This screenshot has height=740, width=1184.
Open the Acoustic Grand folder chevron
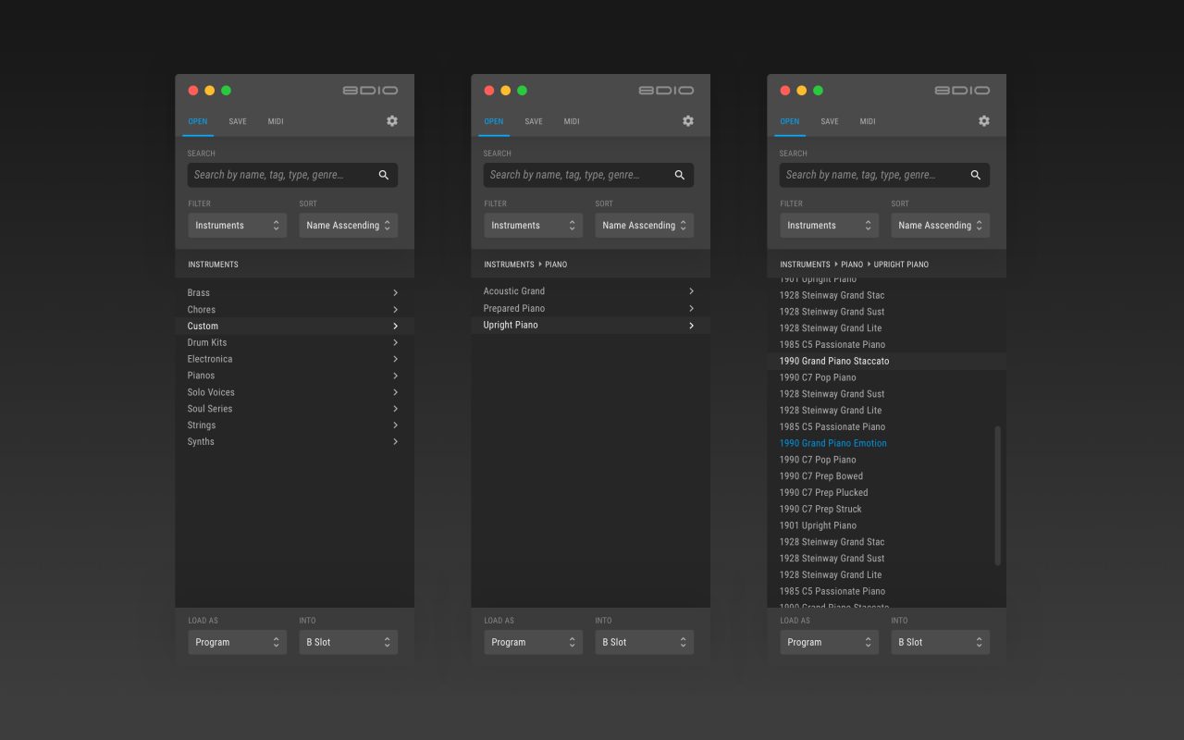tap(691, 291)
